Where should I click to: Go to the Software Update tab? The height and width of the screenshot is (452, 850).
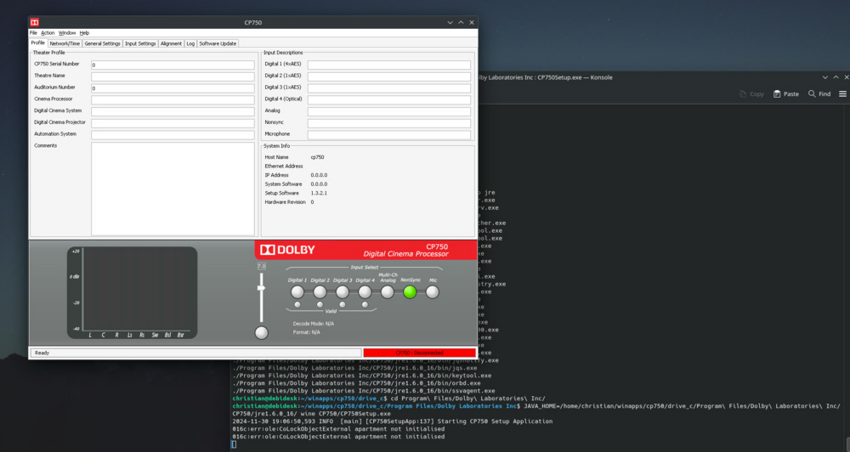(218, 43)
